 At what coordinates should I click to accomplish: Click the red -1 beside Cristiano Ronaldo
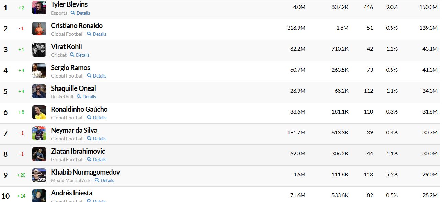[21, 29]
